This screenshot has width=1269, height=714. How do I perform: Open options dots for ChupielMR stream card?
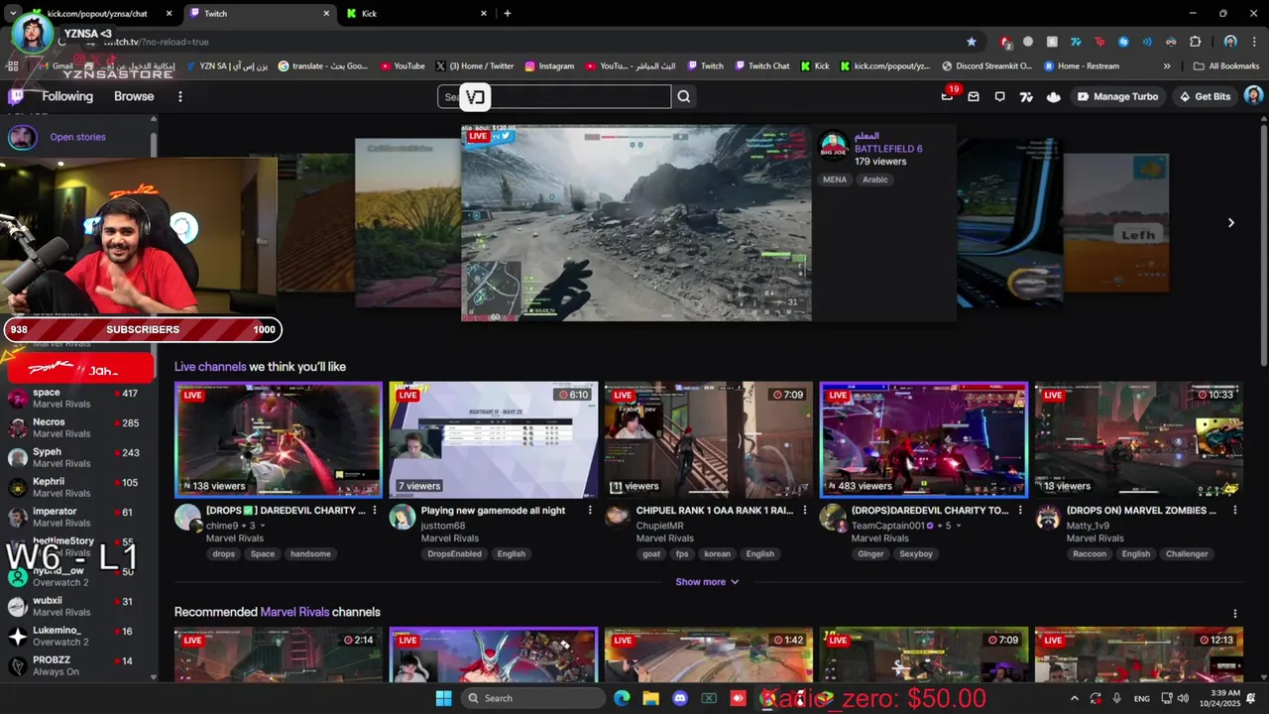[x=805, y=510]
